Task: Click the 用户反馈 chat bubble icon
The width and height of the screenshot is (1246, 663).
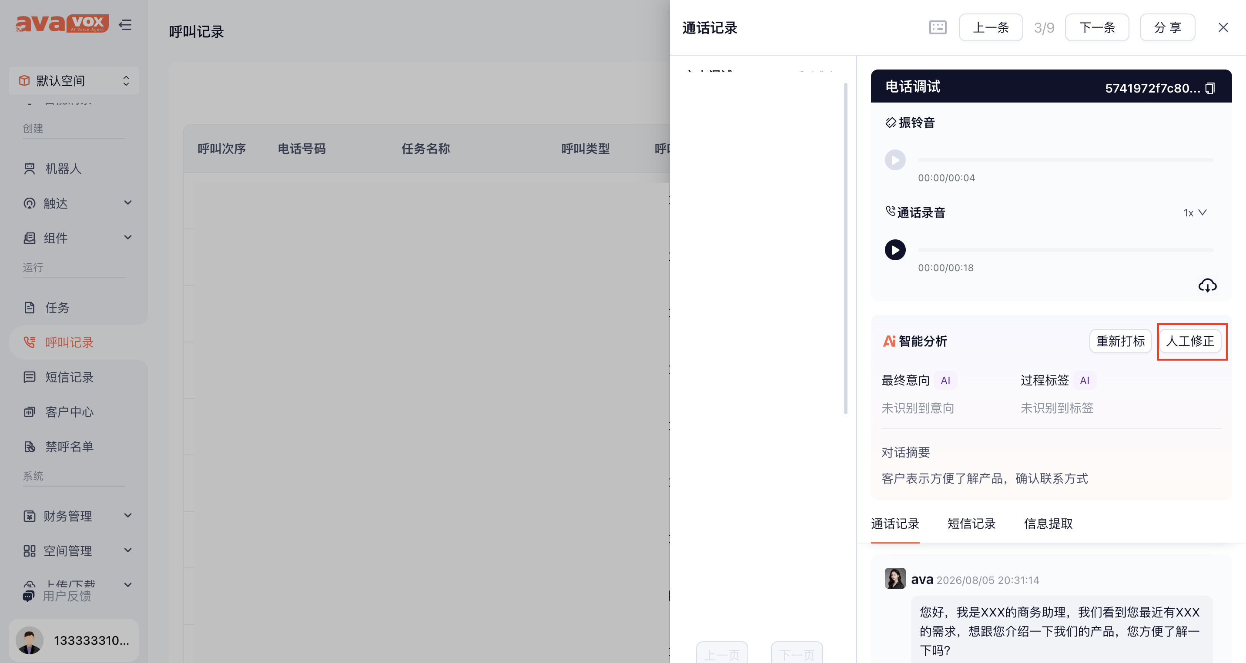Action: [x=29, y=597]
